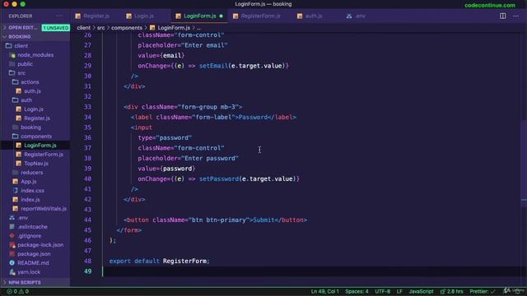Select the LoginForm.js editor tab
Image resolution: width=527 pixels, height=296 pixels.
[x=199, y=16]
